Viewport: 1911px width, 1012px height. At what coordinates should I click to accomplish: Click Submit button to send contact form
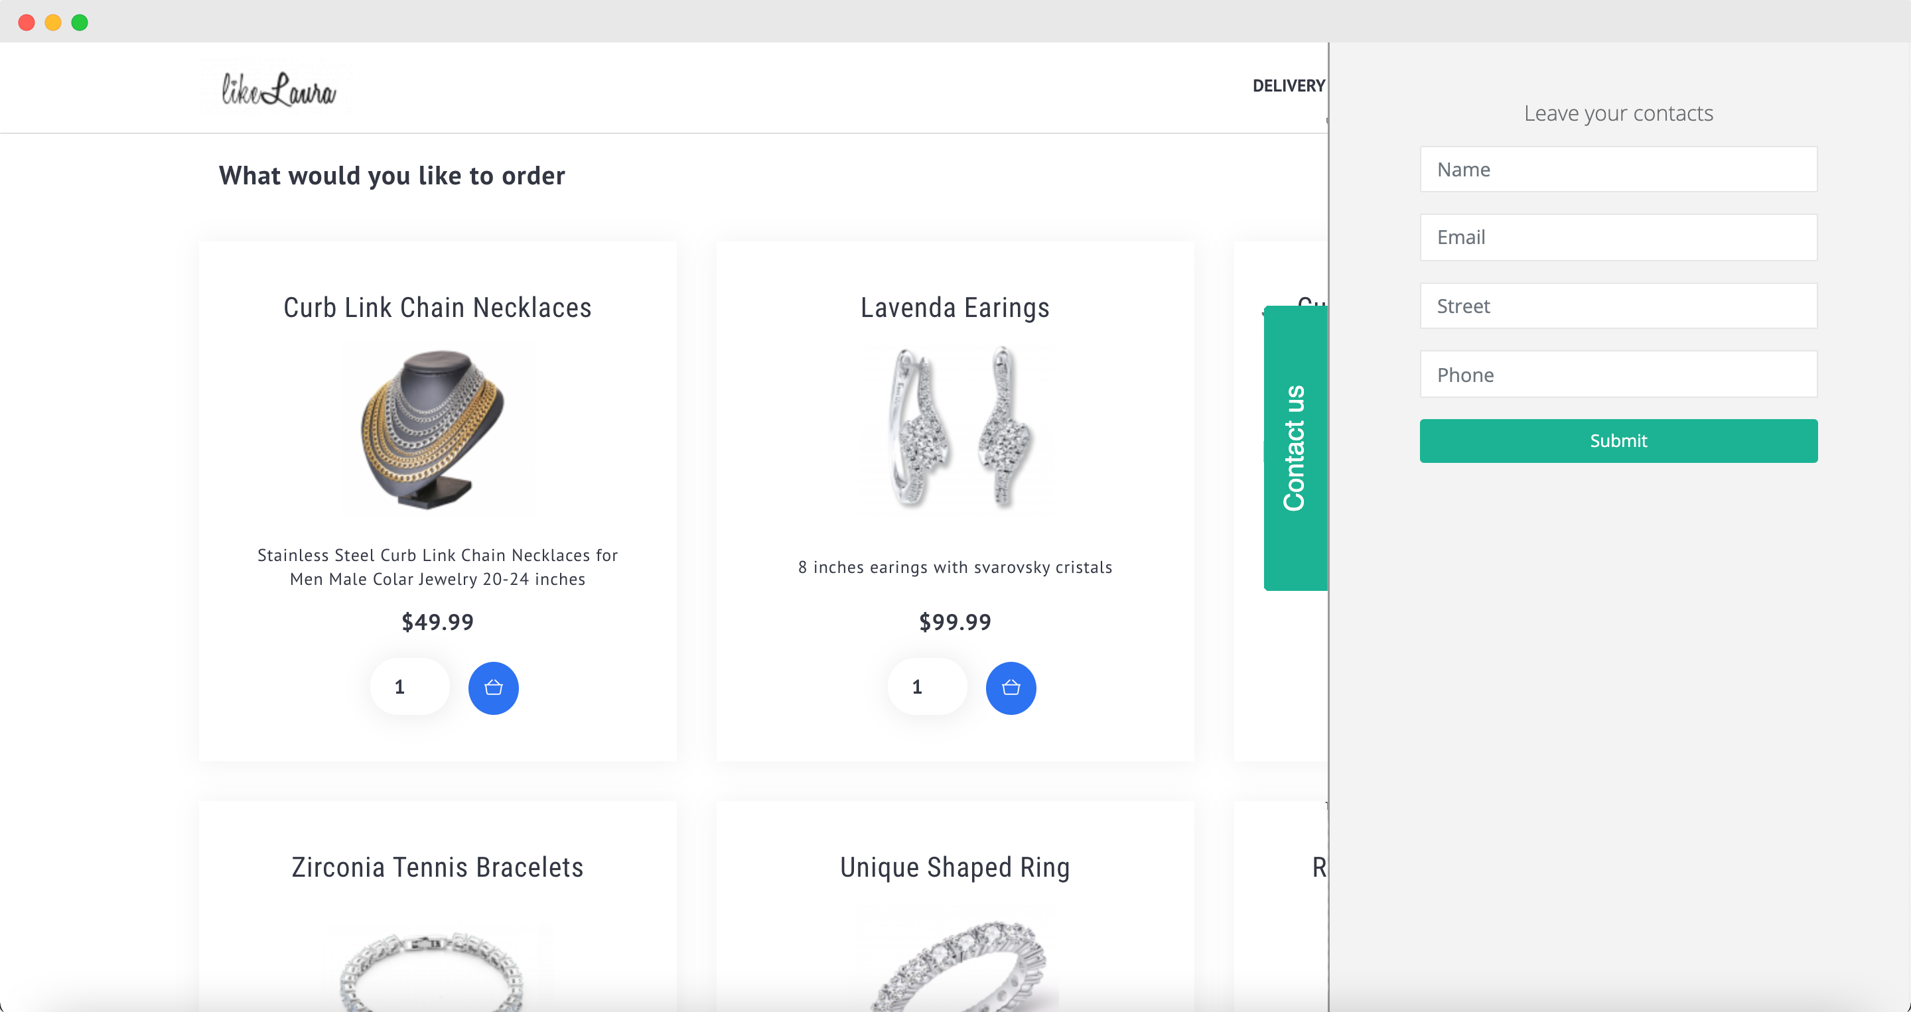point(1619,441)
